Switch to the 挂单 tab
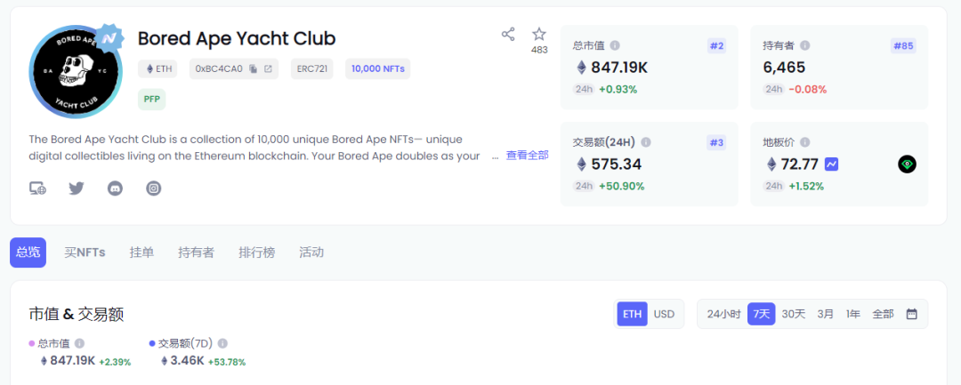Screen dimensions: 961x385 tap(141, 253)
